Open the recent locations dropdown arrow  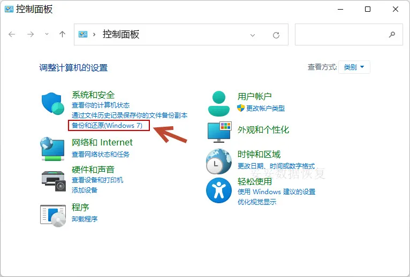(47, 34)
